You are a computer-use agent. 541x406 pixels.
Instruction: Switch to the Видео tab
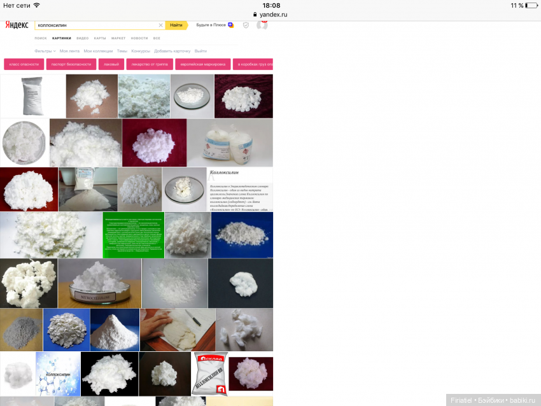(x=82, y=38)
